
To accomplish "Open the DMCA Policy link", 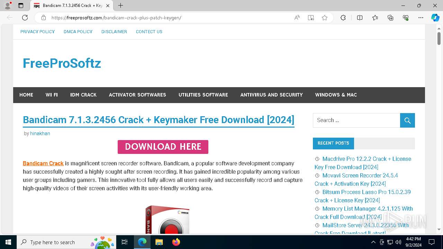I will coord(78,31).
